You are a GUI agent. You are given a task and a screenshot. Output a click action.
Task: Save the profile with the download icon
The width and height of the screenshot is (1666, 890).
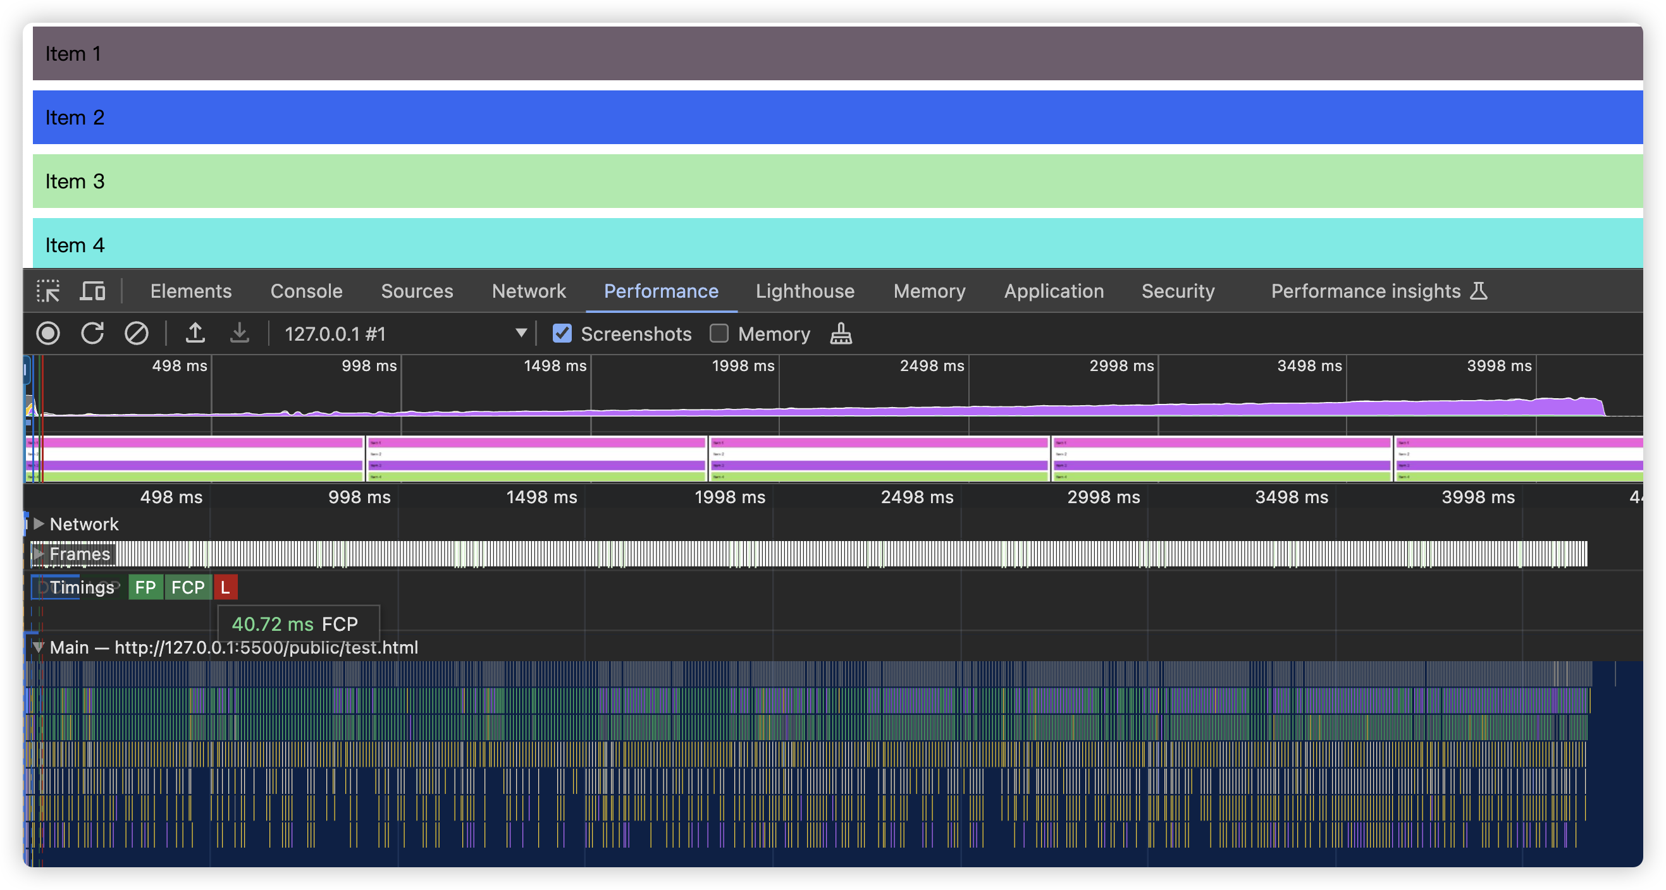point(239,334)
